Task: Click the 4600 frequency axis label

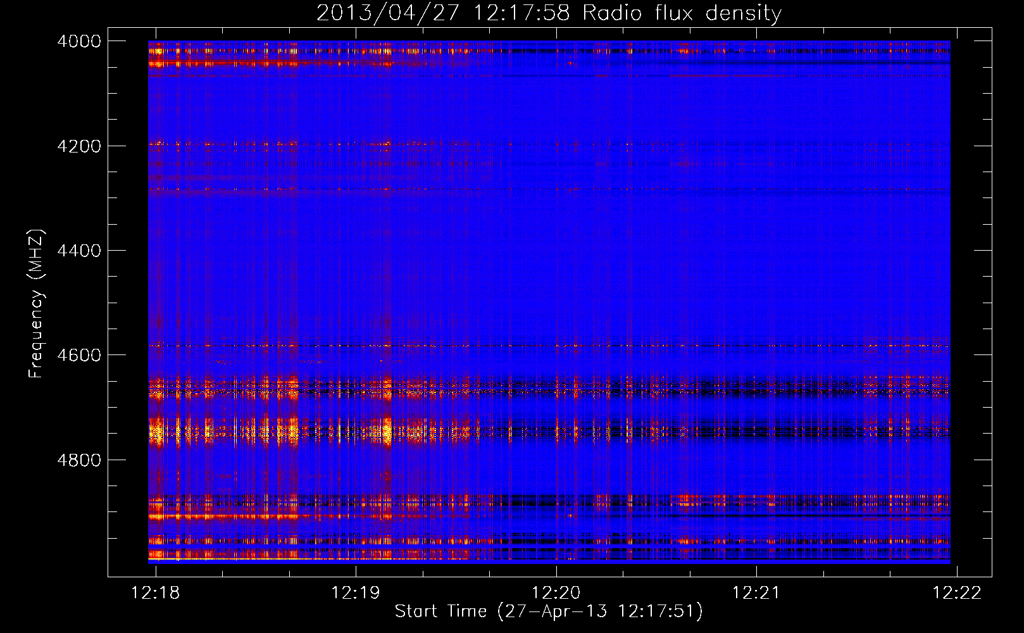Action: 79,355
